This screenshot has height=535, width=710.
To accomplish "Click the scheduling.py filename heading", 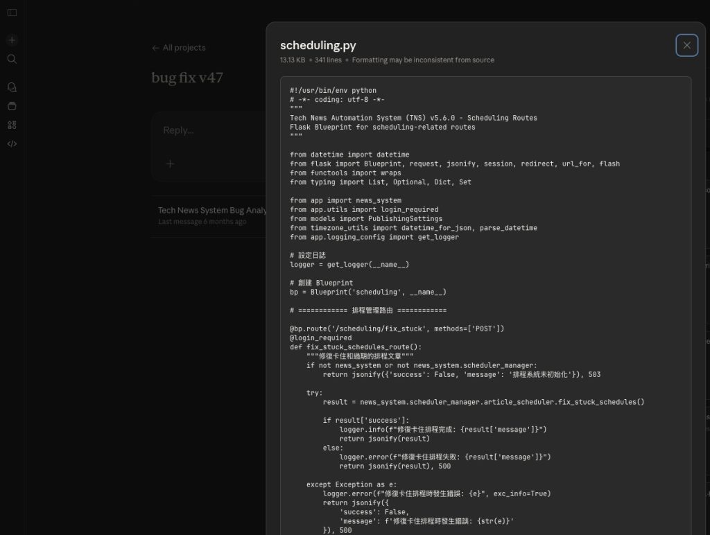I will [x=318, y=45].
